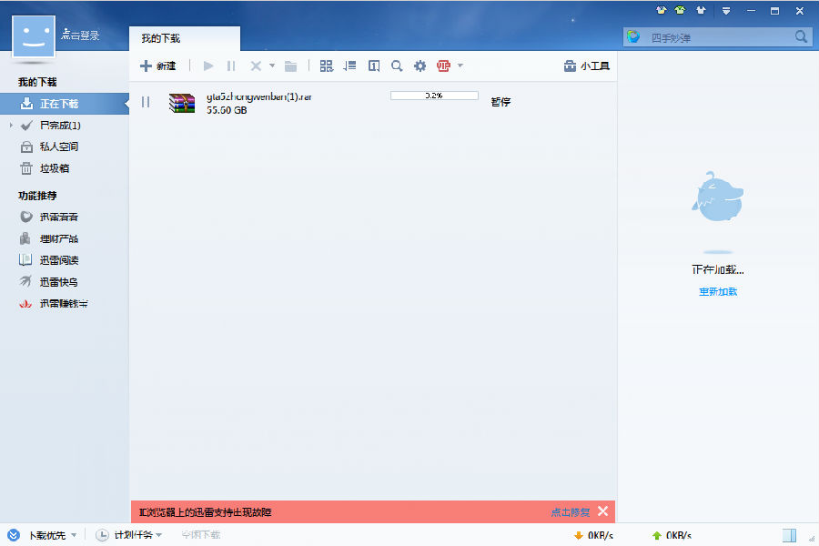Open 迅雷快鸟 from the sidebar
819x546 pixels.
click(60, 280)
